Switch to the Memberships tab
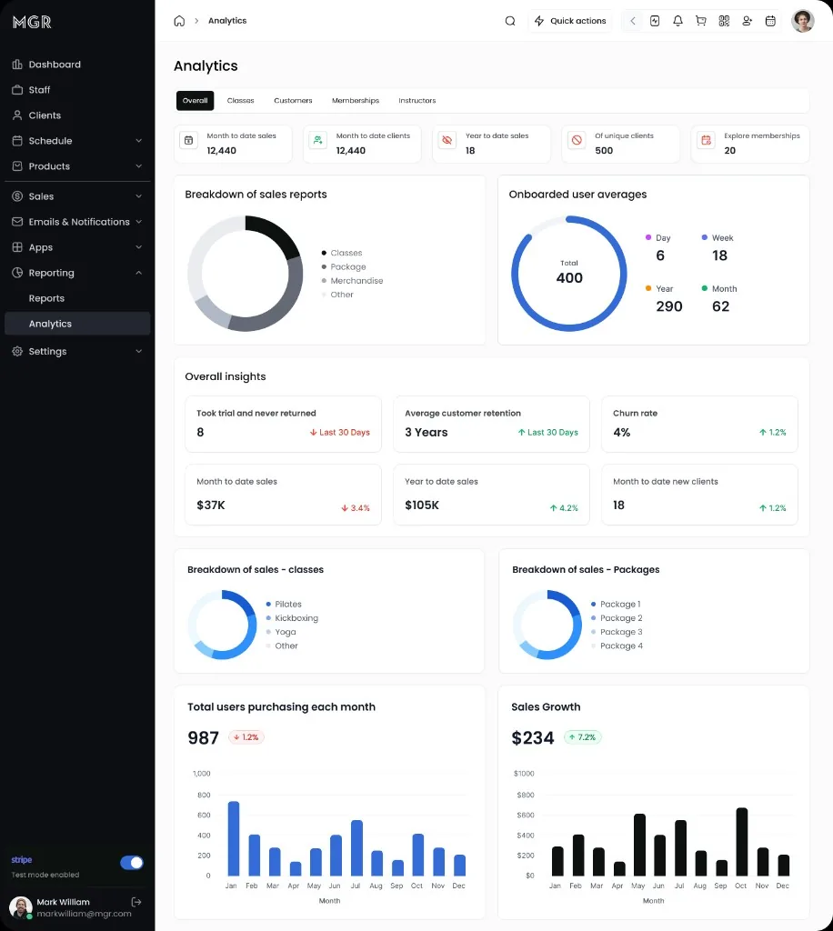The height and width of the screenshot is (931, 833). coord(355,100)
